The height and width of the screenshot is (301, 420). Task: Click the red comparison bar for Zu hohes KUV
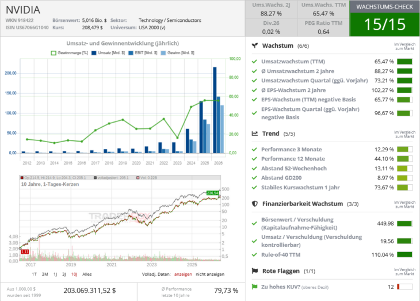click(404, 287)
